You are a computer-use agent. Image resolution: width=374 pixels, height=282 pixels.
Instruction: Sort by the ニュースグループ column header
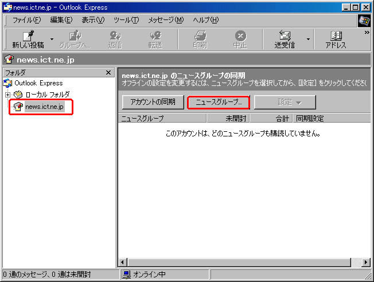pos(162,118)
